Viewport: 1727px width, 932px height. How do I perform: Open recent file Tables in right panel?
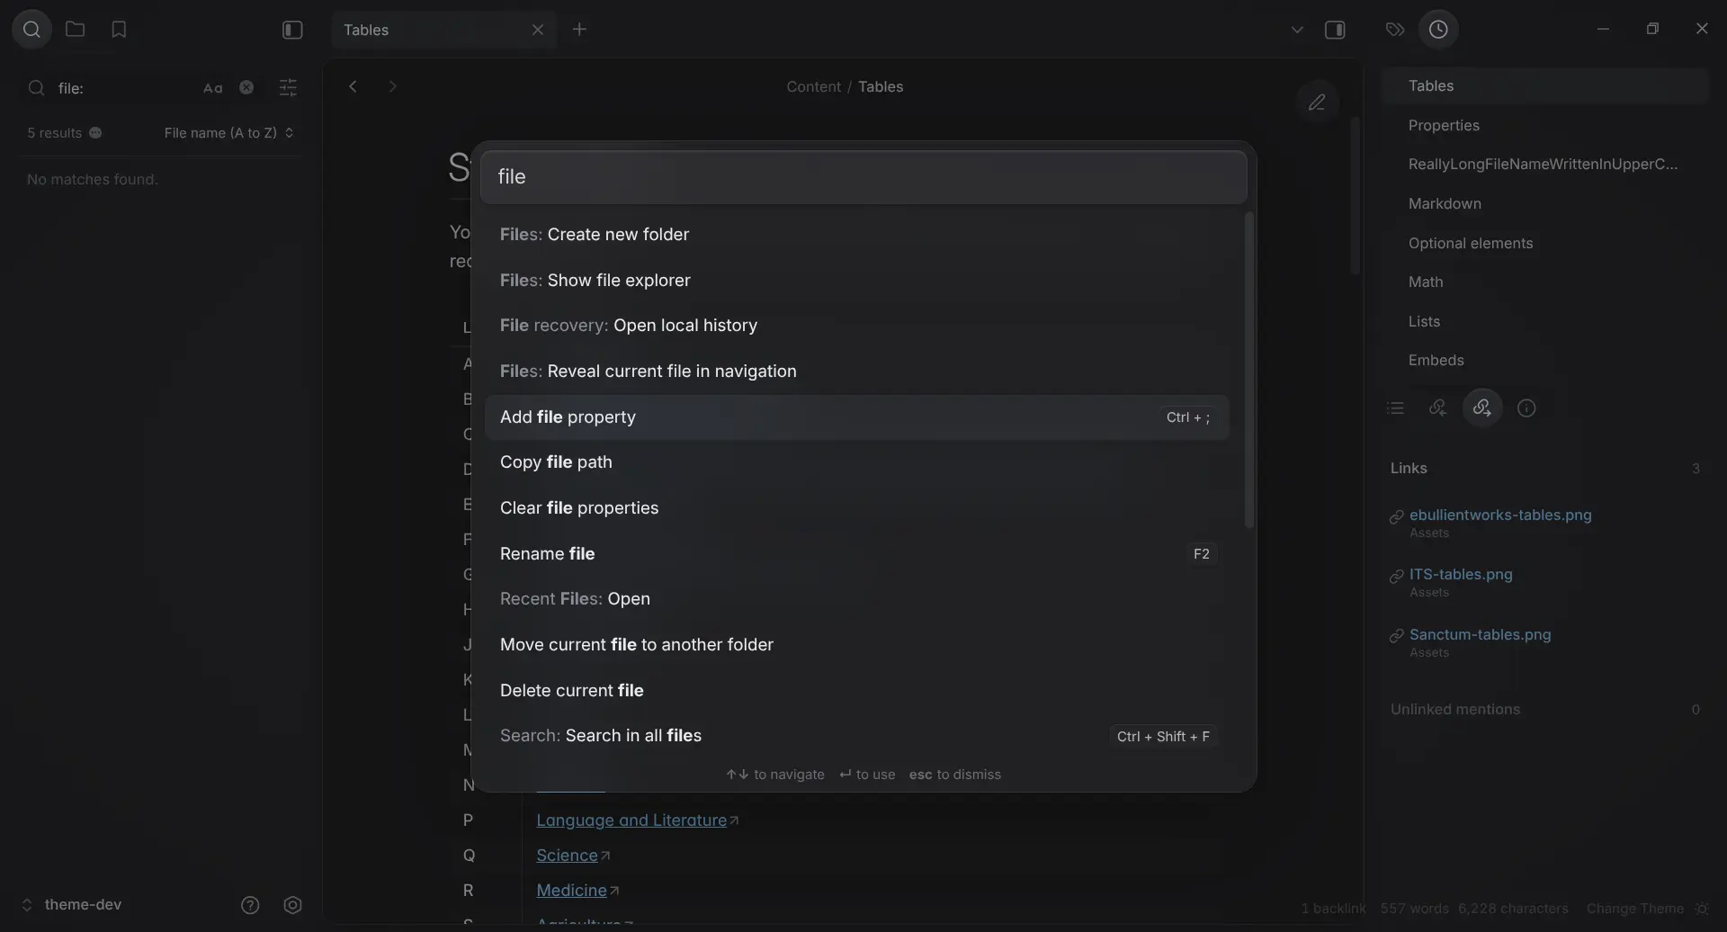click(x=1544, y=86)
